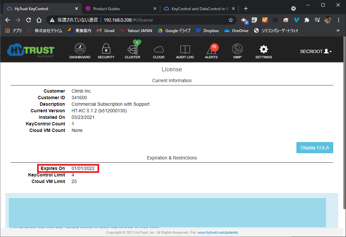Click the Climb Inc. customer name
346x237 pixels.
(82, 91)
